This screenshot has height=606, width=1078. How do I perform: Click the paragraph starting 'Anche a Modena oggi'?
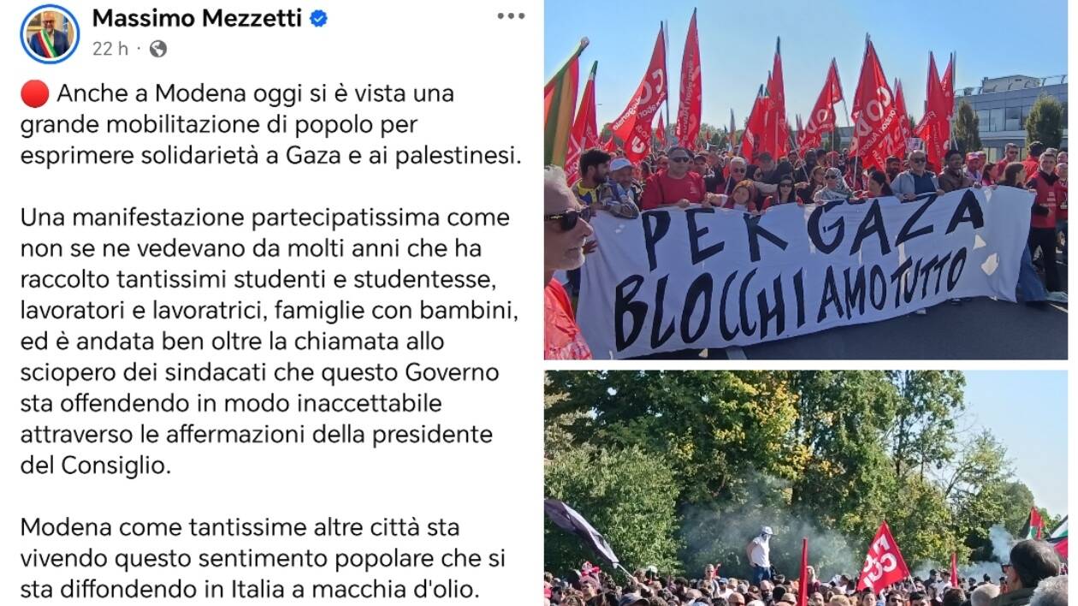pyautogui.click(x=271, y=125)
